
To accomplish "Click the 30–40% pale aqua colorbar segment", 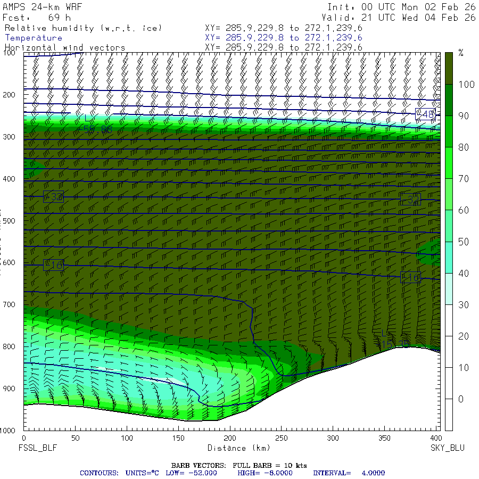I will click(449, 288).
